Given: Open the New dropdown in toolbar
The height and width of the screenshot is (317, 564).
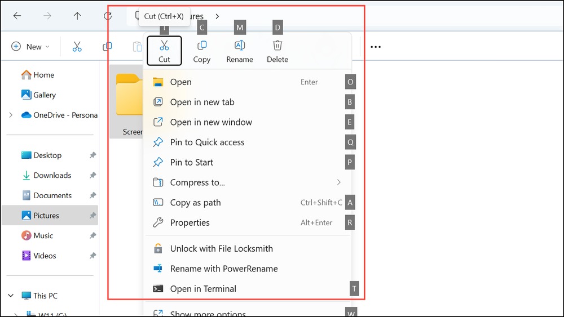Looking at the screenshot, I should [30, 47].
